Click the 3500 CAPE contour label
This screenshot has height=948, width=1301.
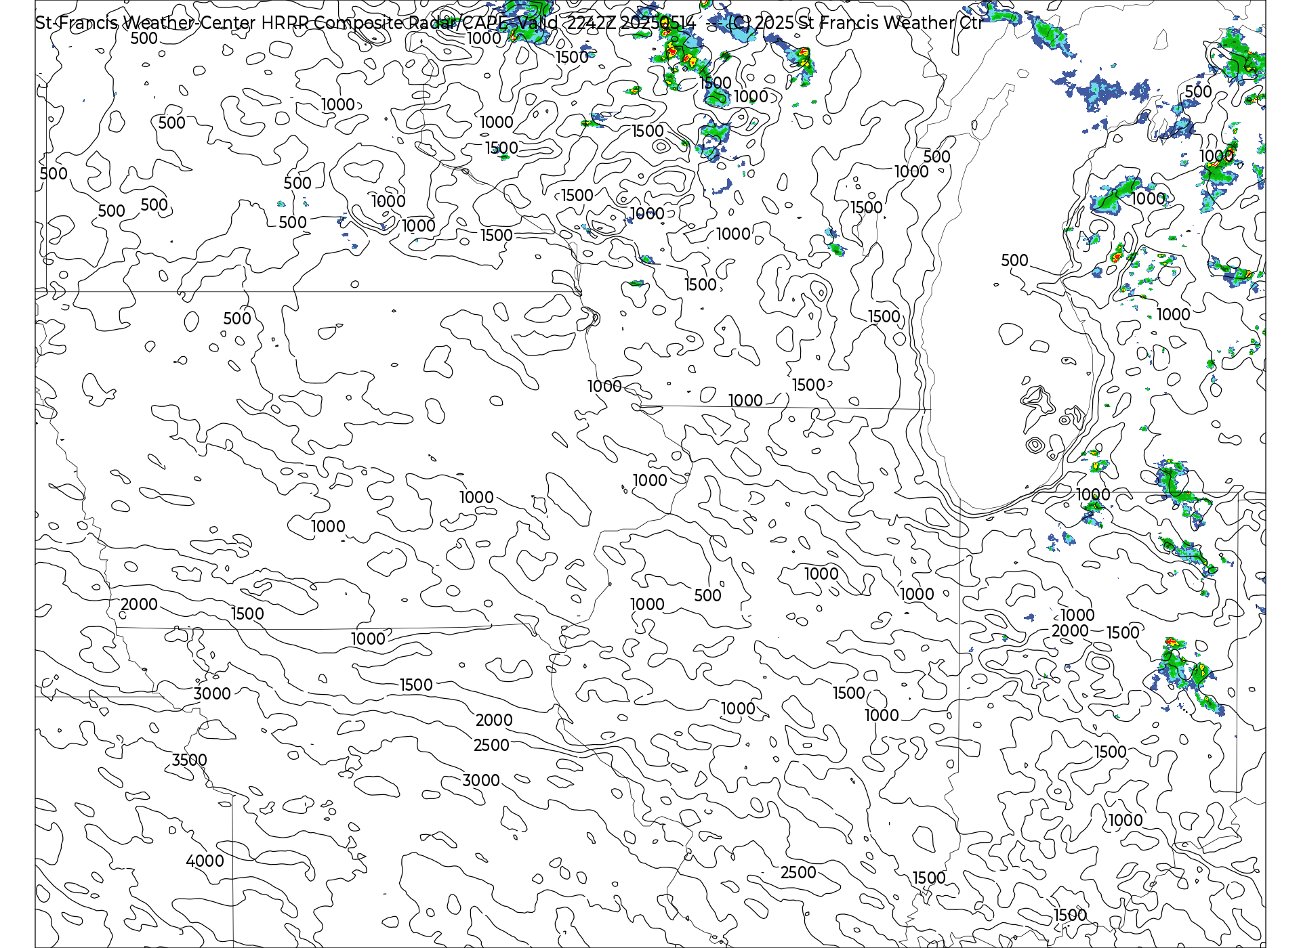point(189,760)
